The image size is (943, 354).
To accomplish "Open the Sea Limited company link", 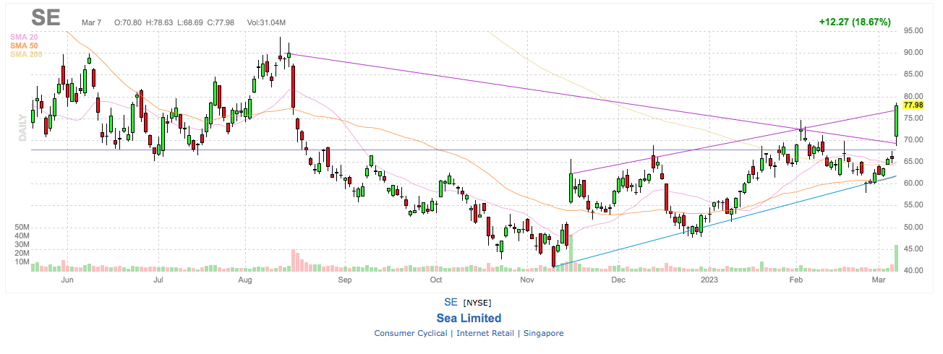I will (469, 318).
